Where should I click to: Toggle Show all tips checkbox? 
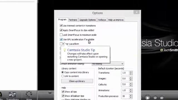click(63, 92)
